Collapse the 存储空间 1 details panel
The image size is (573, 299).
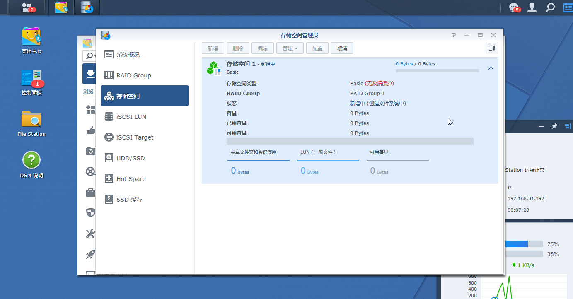[x=491, y=68]
